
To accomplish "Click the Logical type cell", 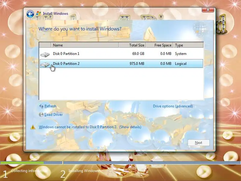I will click(180, 64).
